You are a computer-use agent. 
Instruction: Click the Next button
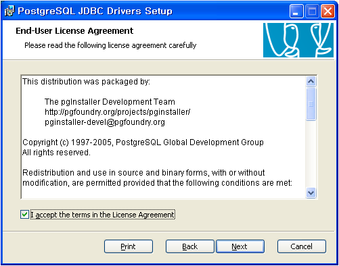coord(240,246)
